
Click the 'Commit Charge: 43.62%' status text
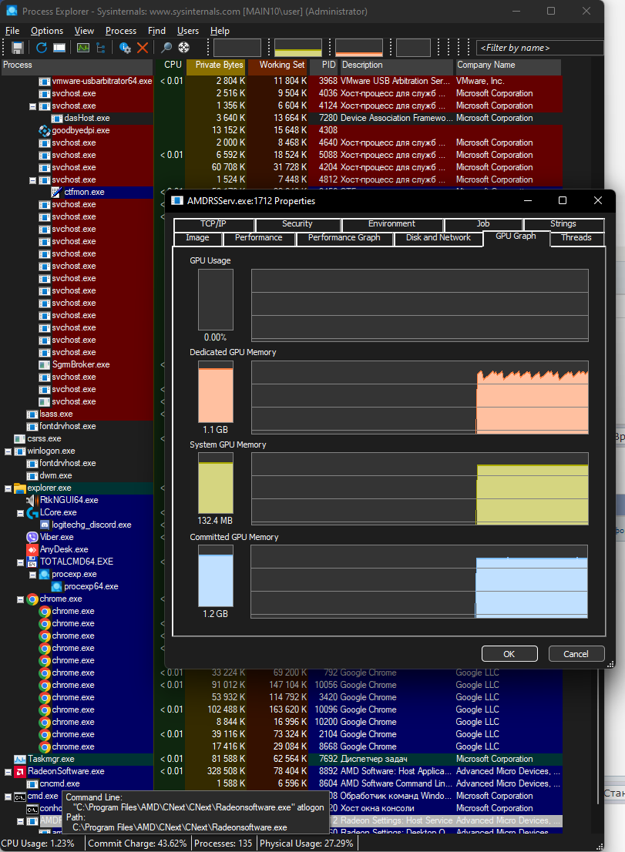(137, 844)
